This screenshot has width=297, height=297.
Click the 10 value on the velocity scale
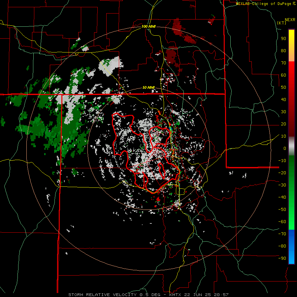click(283, 136)
